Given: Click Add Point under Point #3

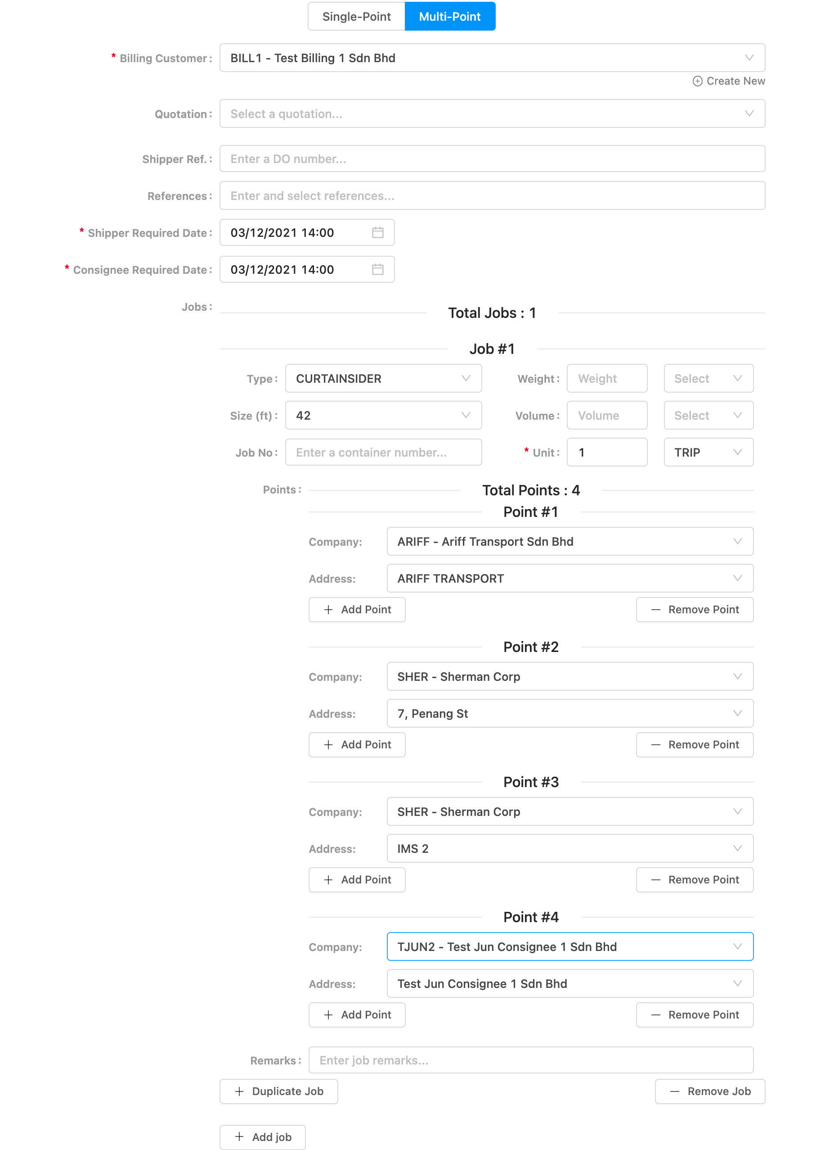Looking at the screenshot, I should pos(357,879).
